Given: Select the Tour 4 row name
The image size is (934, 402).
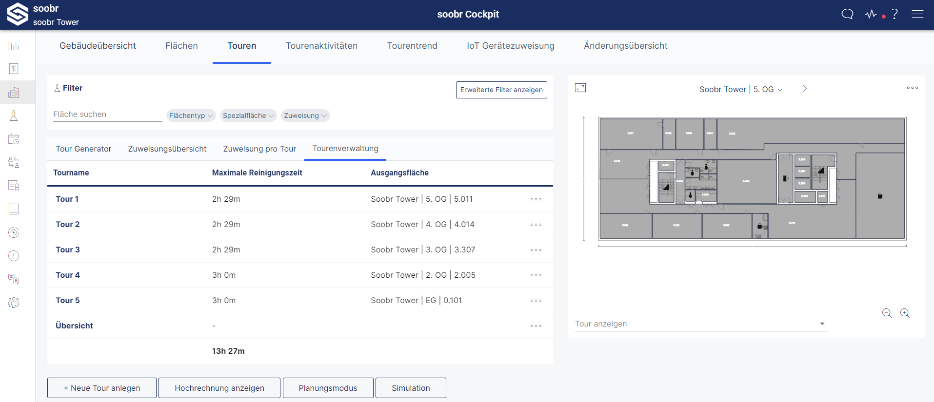Looking at the screenshot, I should coord(68,275).
